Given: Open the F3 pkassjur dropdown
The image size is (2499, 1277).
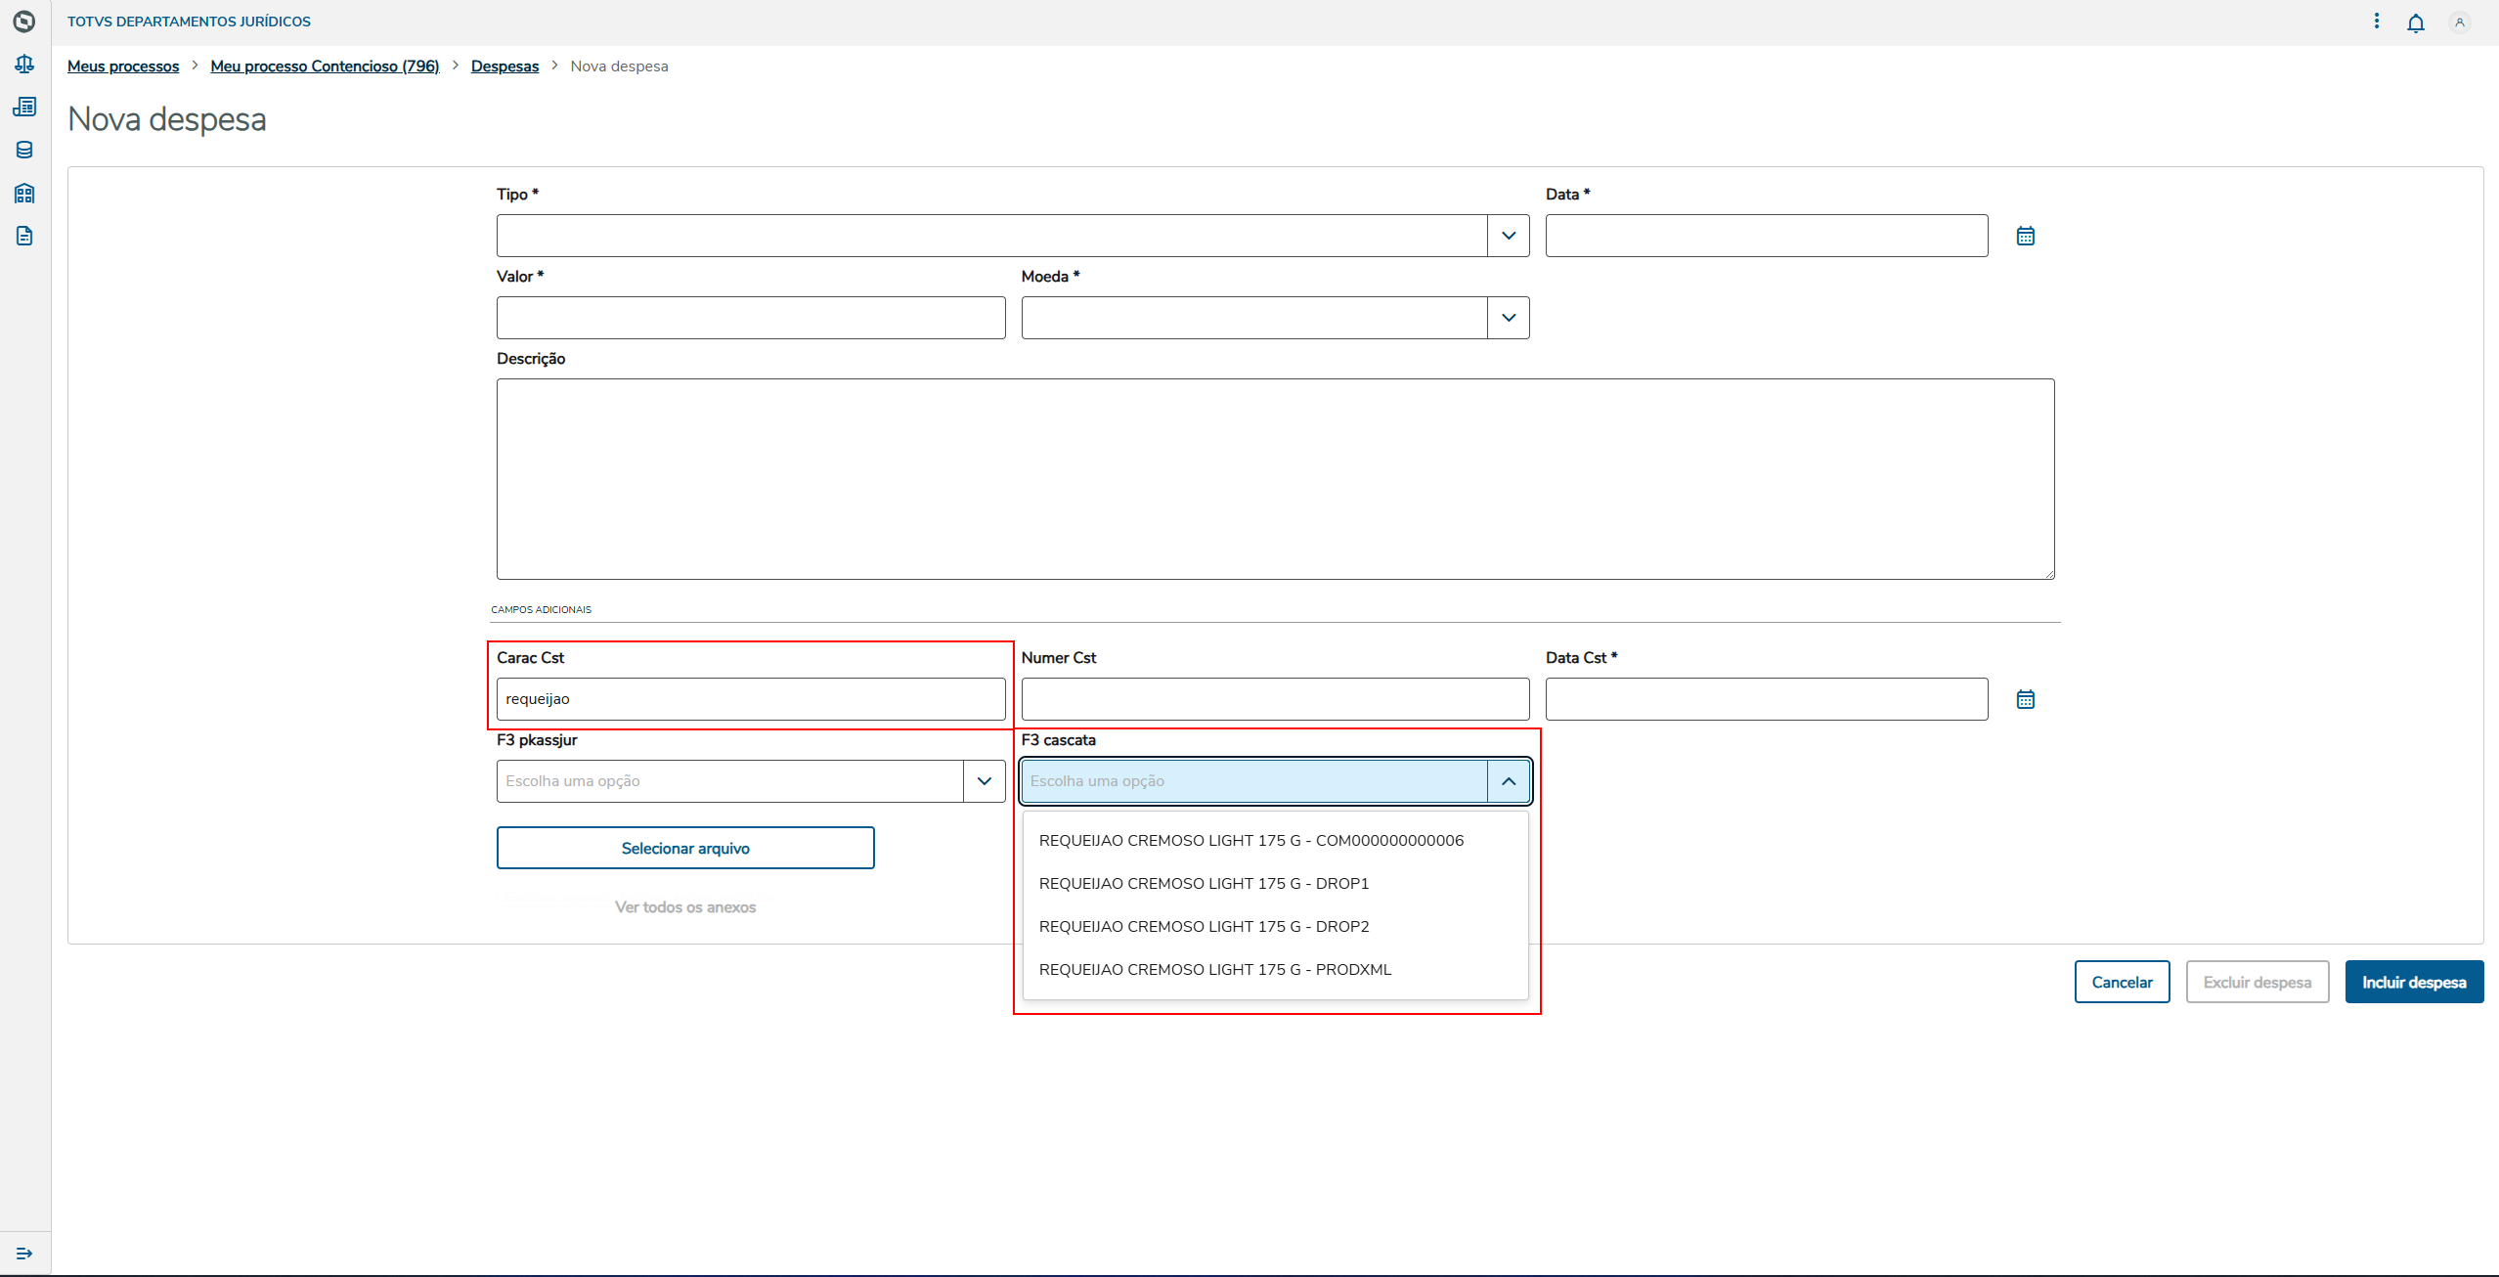Looking at the screenshot, I should tap(984, 781).
